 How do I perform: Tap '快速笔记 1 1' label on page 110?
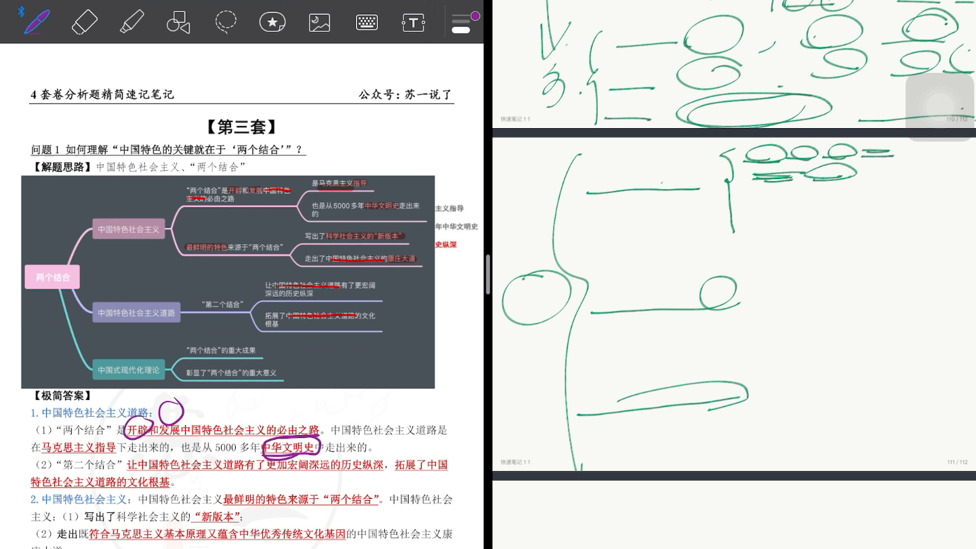point(515,119)
